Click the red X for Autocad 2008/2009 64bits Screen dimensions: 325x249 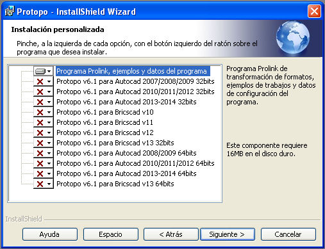tap(40, 153)
